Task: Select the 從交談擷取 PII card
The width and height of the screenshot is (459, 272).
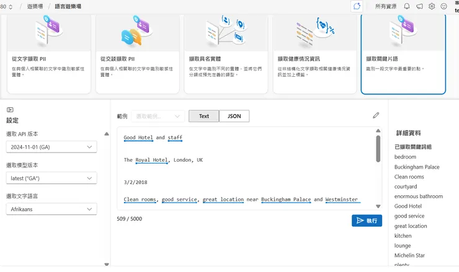Action: (138, 54)
